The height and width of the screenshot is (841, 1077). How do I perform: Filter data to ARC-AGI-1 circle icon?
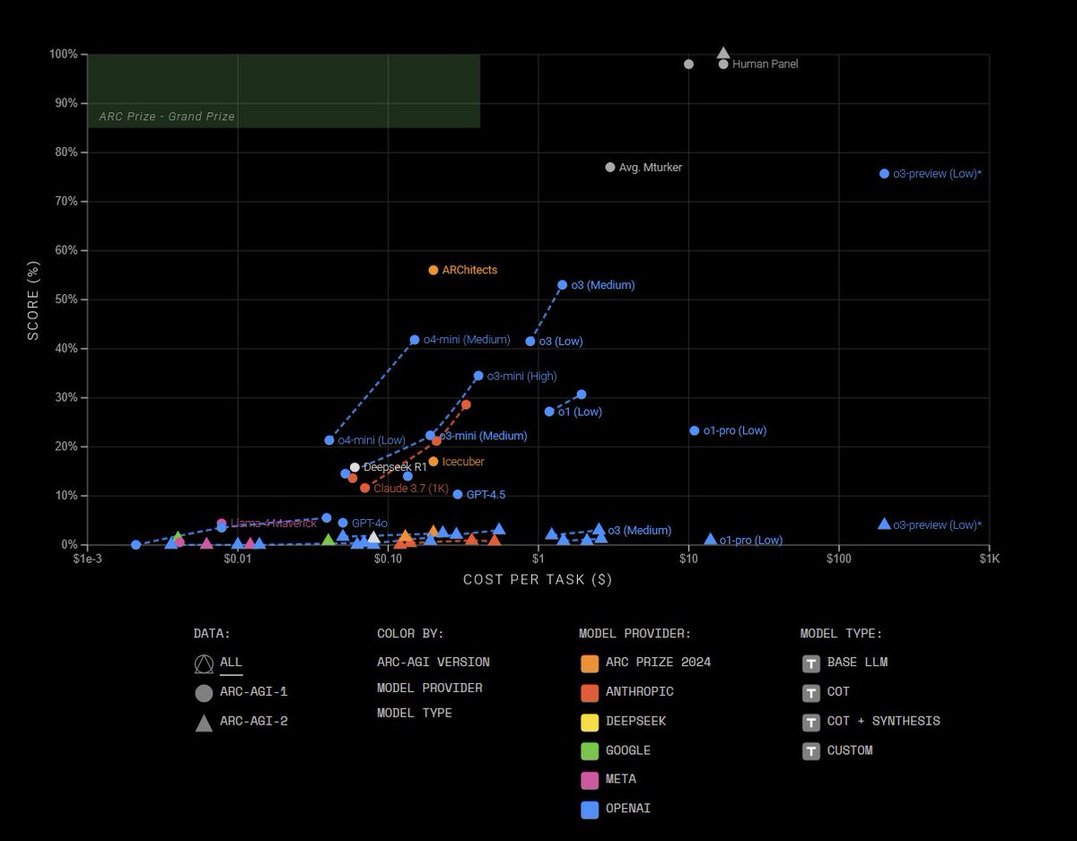(x=204, y=692)
